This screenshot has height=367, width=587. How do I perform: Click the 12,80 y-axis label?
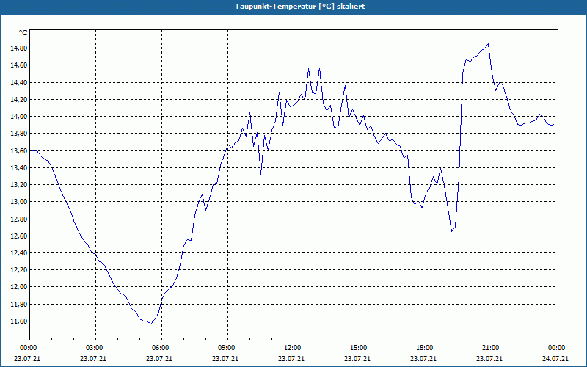18,219
